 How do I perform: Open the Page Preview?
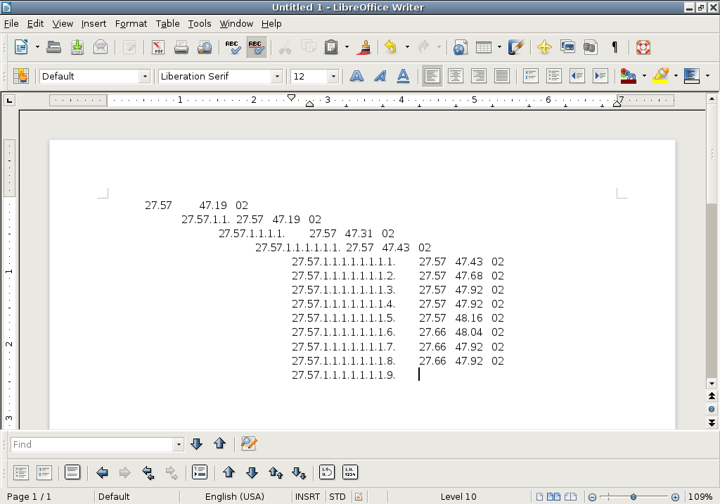(x=205, y=47)
